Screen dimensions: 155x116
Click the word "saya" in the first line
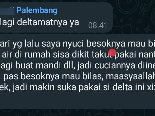tap(51, 44)
